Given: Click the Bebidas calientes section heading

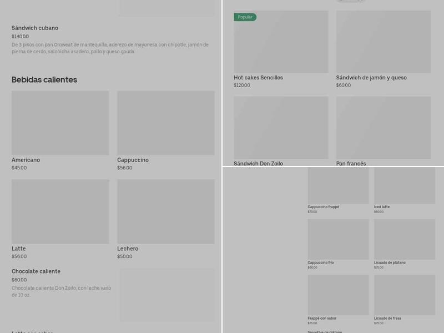Looking at the screenshot, I should (44, 80).
